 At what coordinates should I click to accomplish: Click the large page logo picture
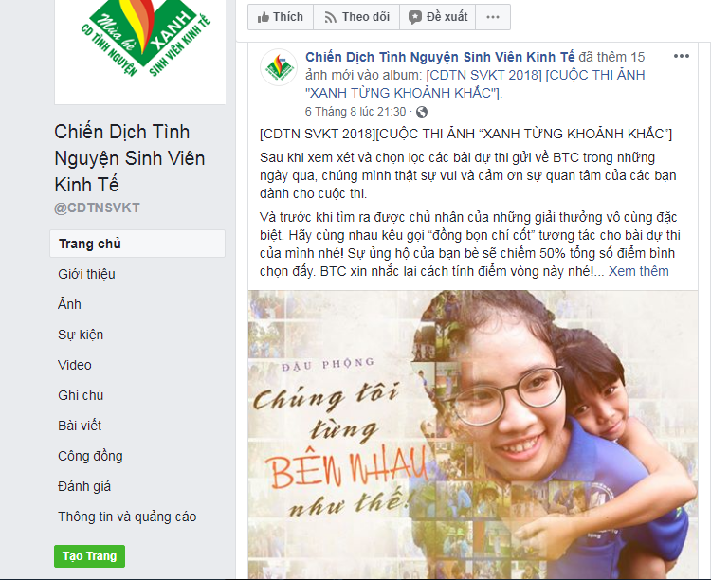140,50
